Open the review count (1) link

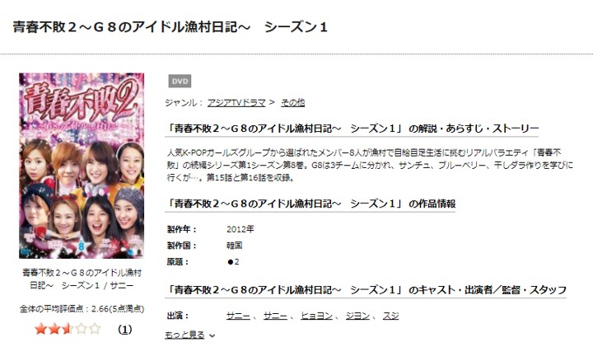click(125, 330)
